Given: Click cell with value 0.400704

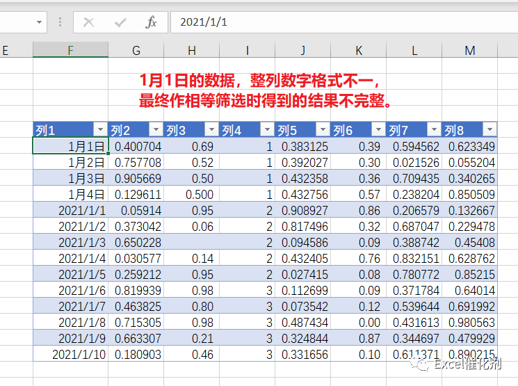Looking at the screenshot, I should [x=136, y=146].
